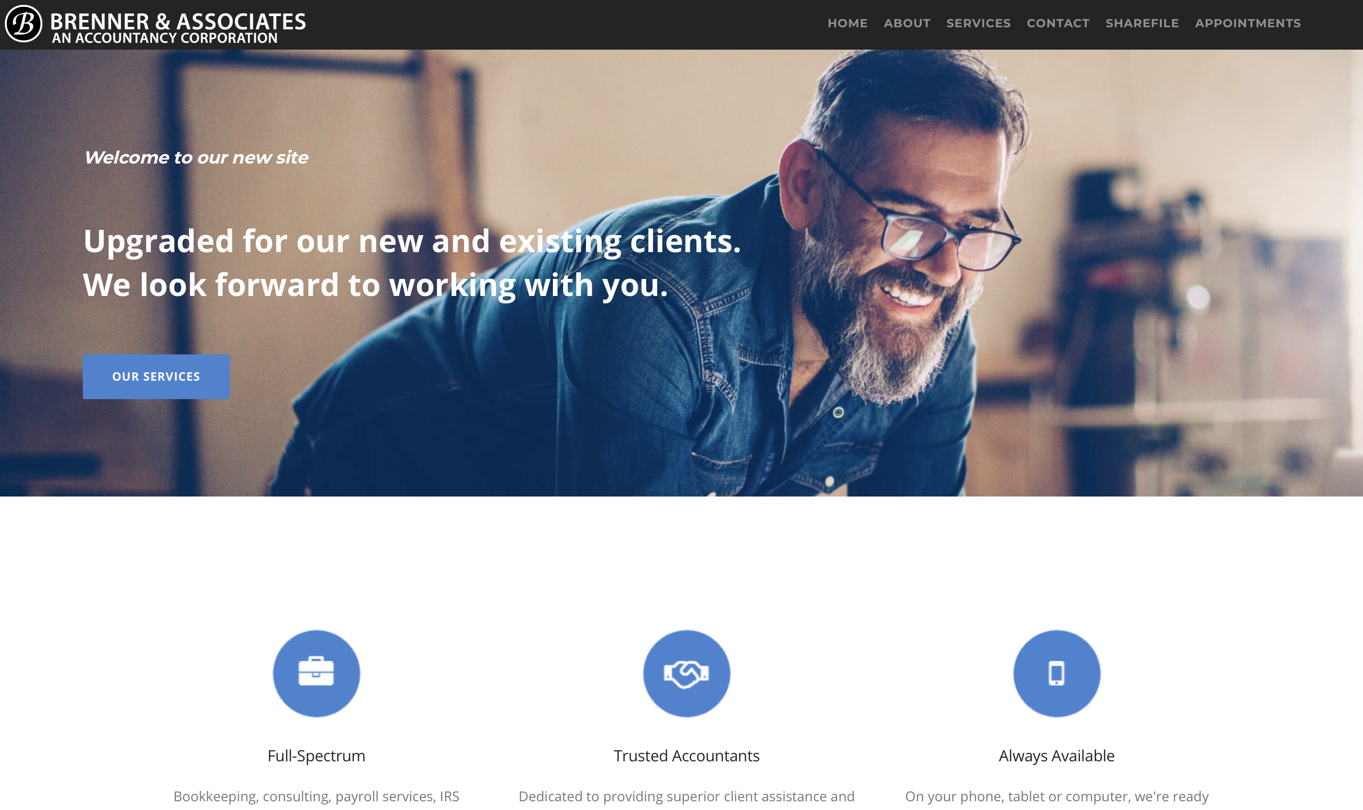Go to the About page
Viewport: 1363px width, 810px height.
point(907,23)
